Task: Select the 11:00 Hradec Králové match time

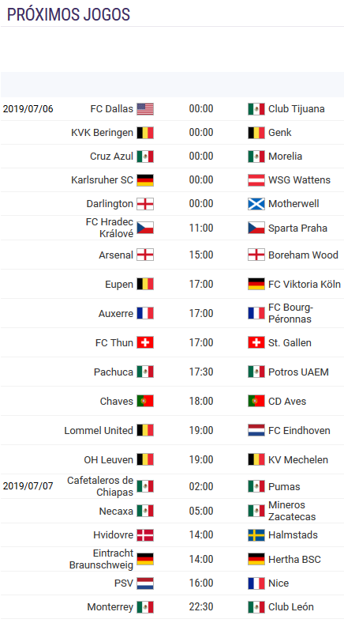Action: coord(201,228)
